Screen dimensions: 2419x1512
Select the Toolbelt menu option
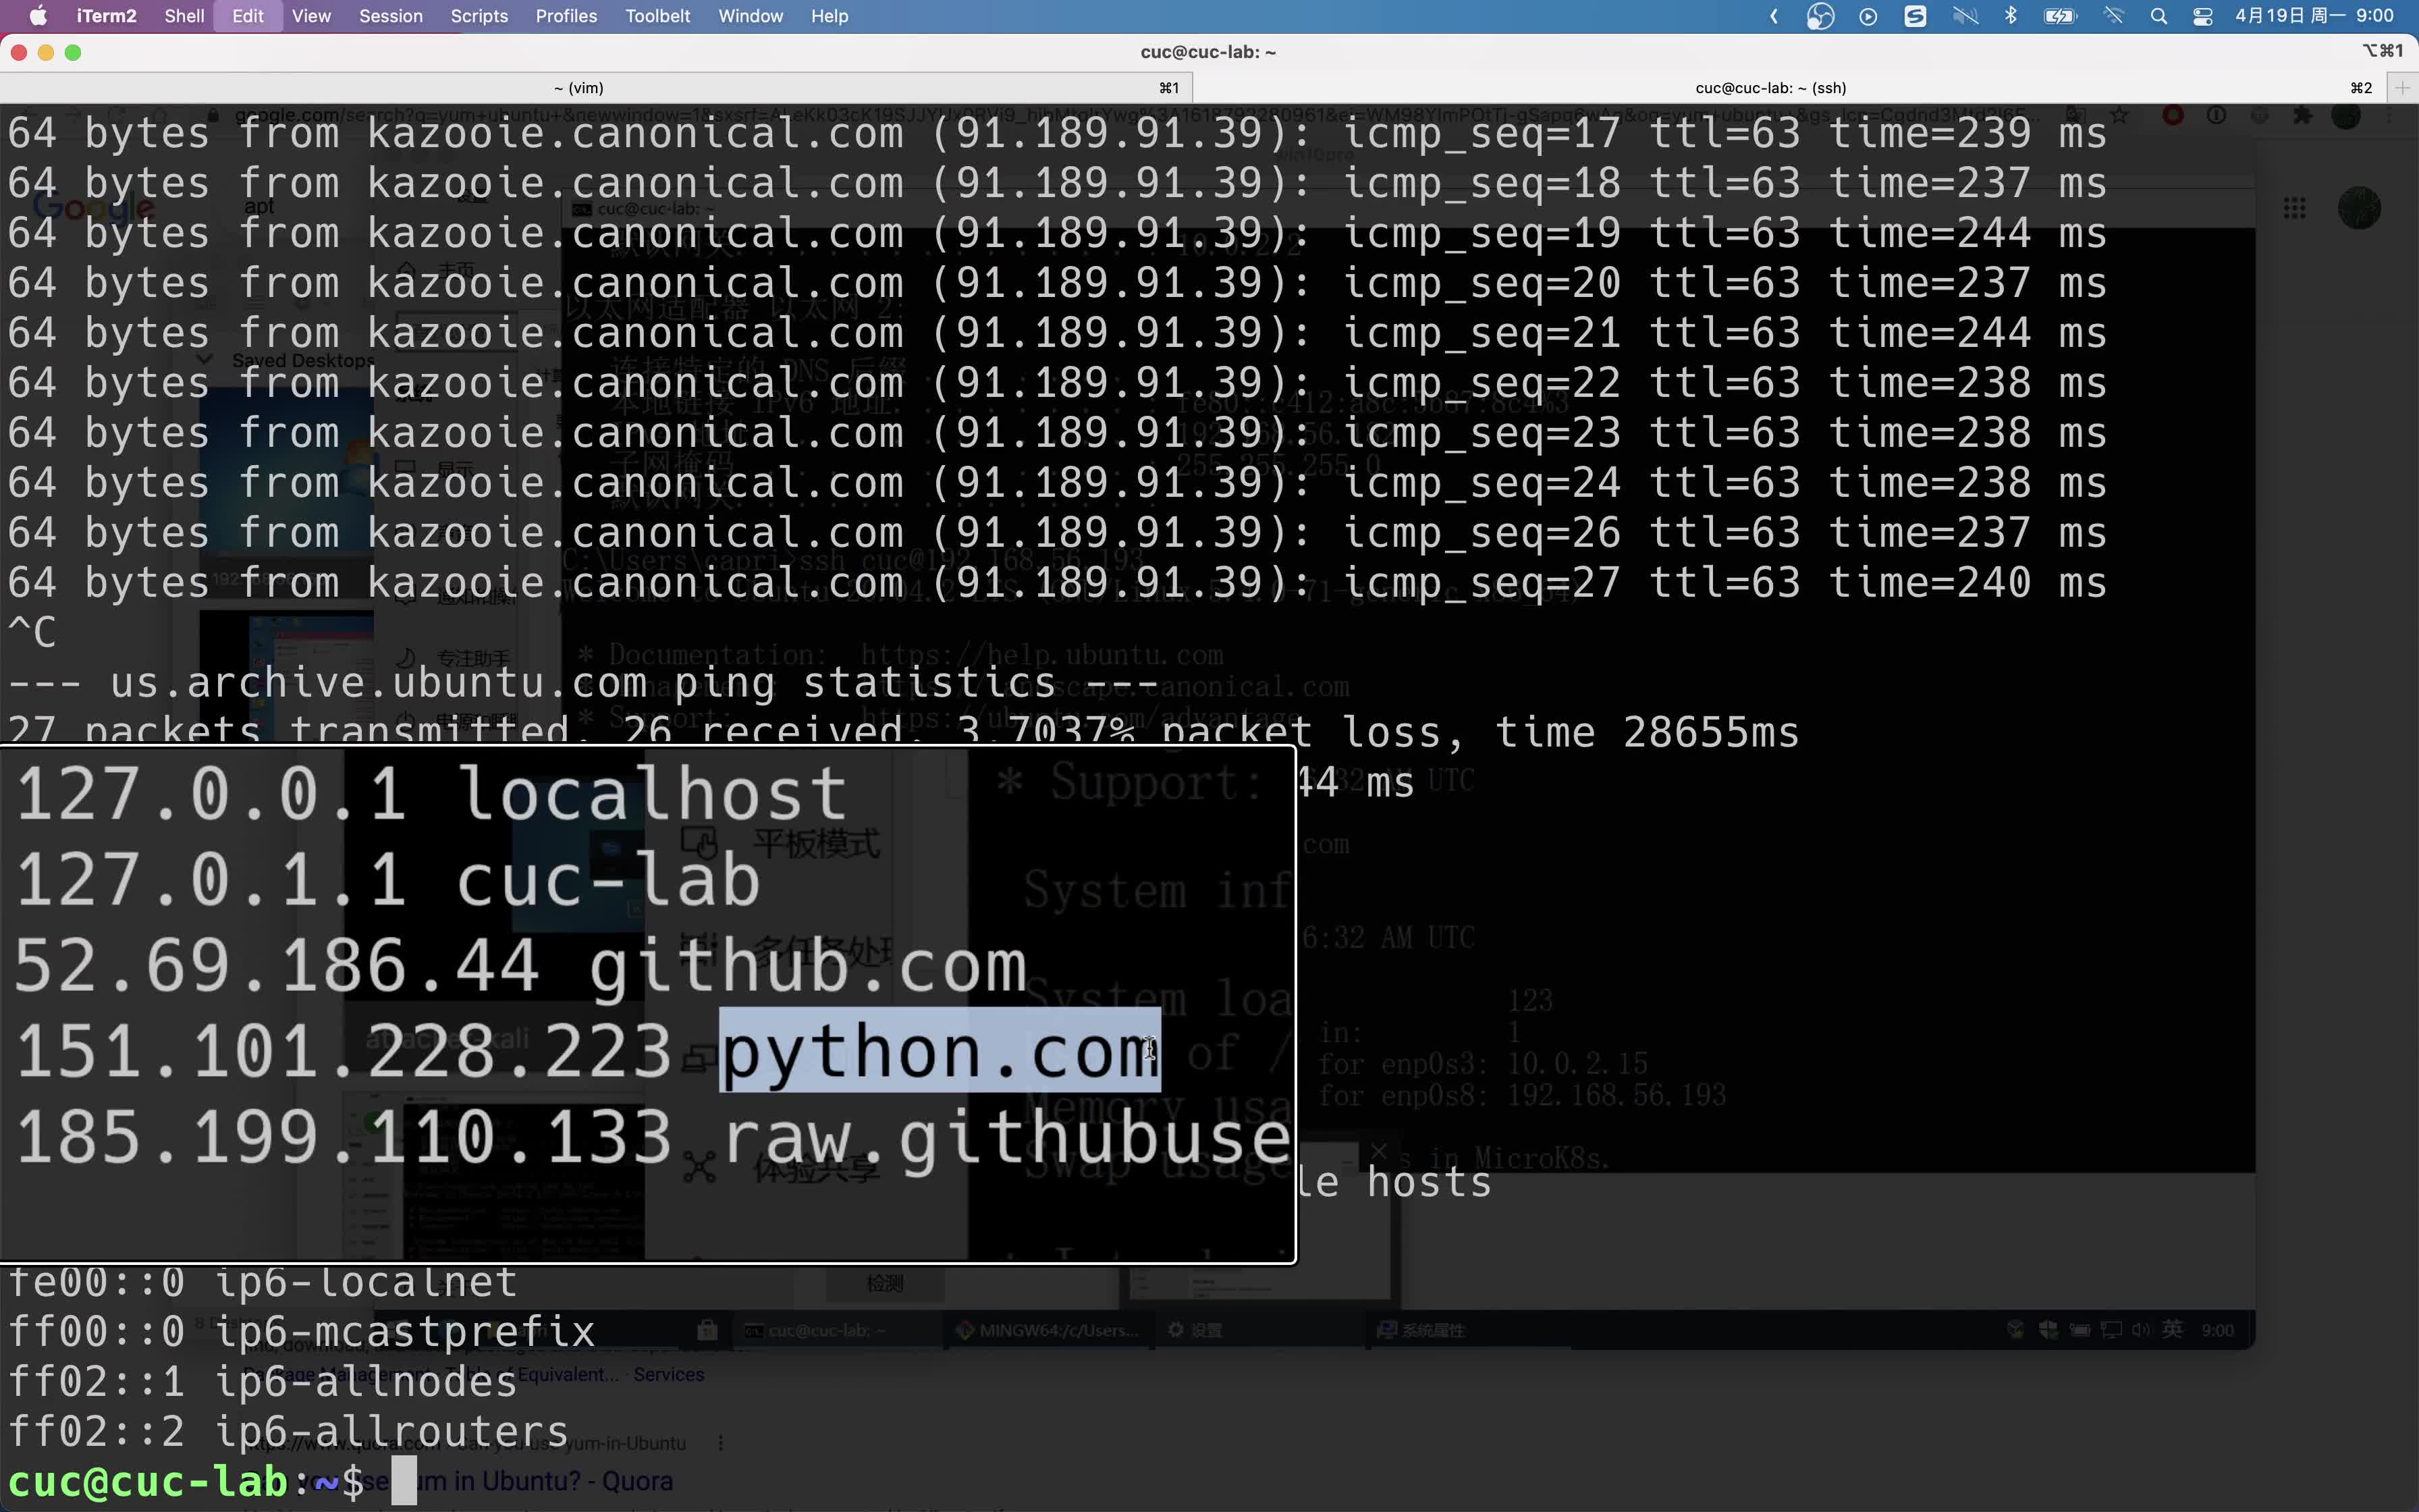tap(658, 16)
